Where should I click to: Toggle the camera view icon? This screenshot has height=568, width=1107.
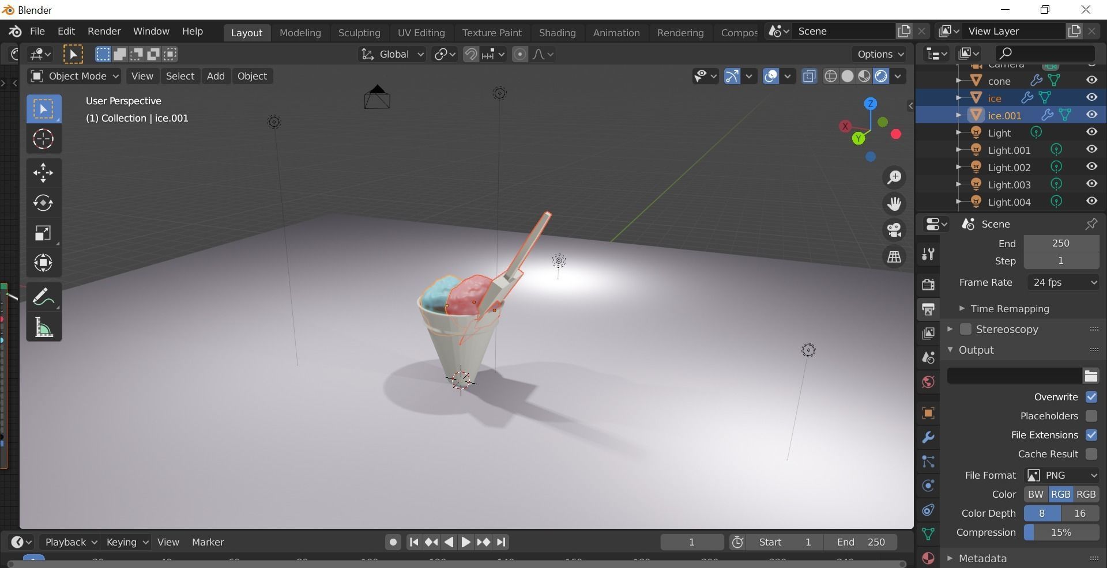click(x=894, y=230)
